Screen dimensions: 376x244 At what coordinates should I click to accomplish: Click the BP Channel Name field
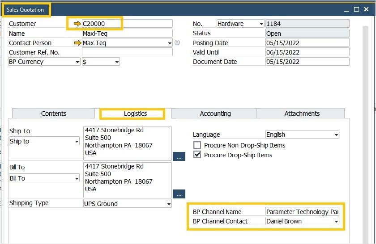[302, 212]
